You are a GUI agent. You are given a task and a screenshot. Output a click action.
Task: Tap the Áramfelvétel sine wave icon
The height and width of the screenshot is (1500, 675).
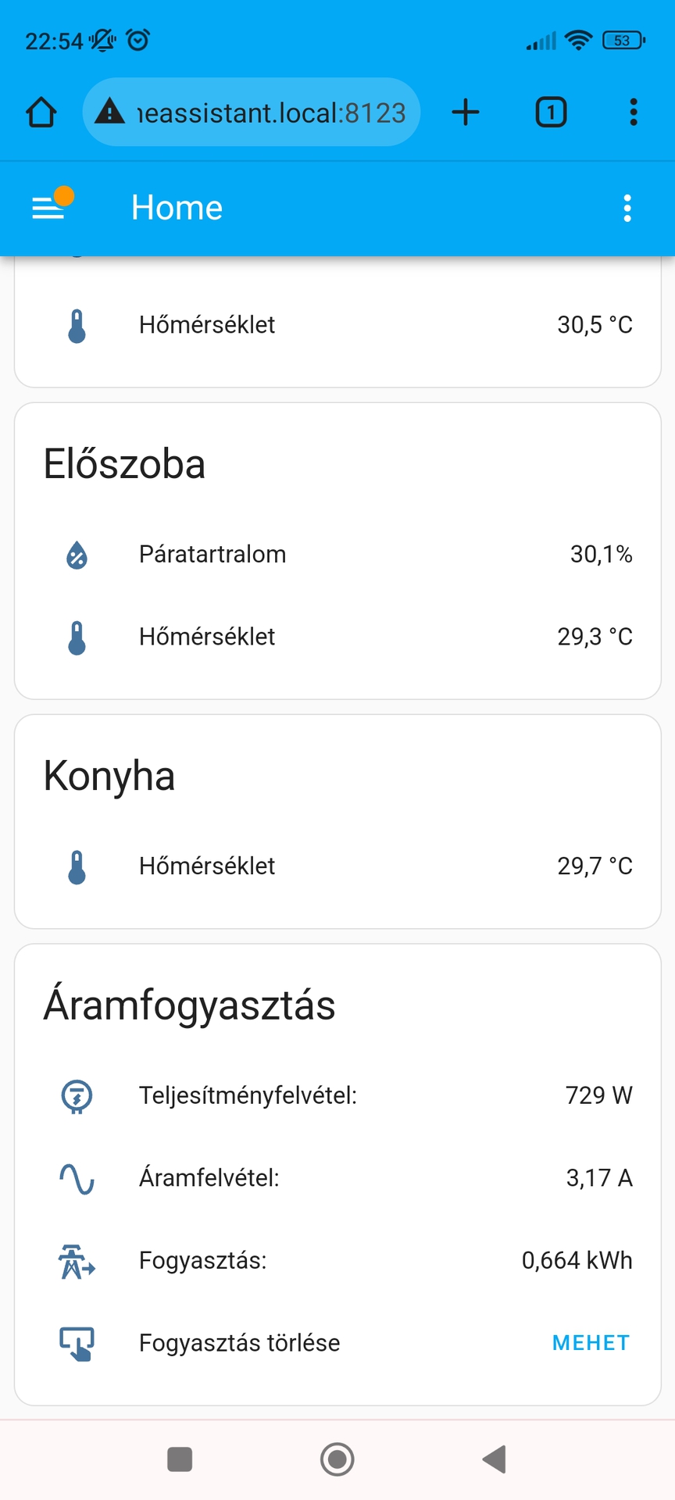pos(77,1178)
